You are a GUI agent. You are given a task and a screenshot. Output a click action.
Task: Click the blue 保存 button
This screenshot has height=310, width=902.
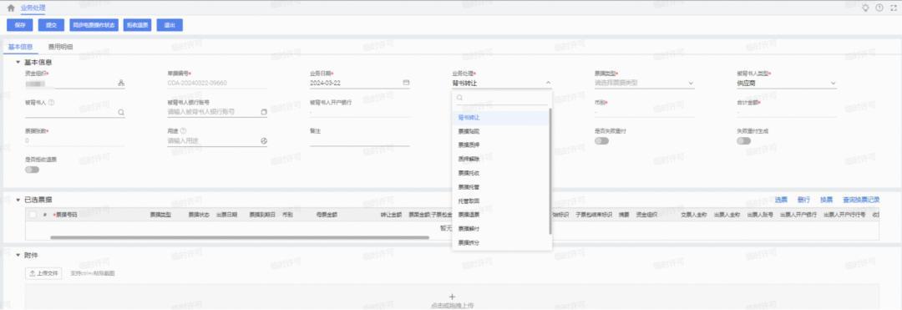click(x=20, y=25)
